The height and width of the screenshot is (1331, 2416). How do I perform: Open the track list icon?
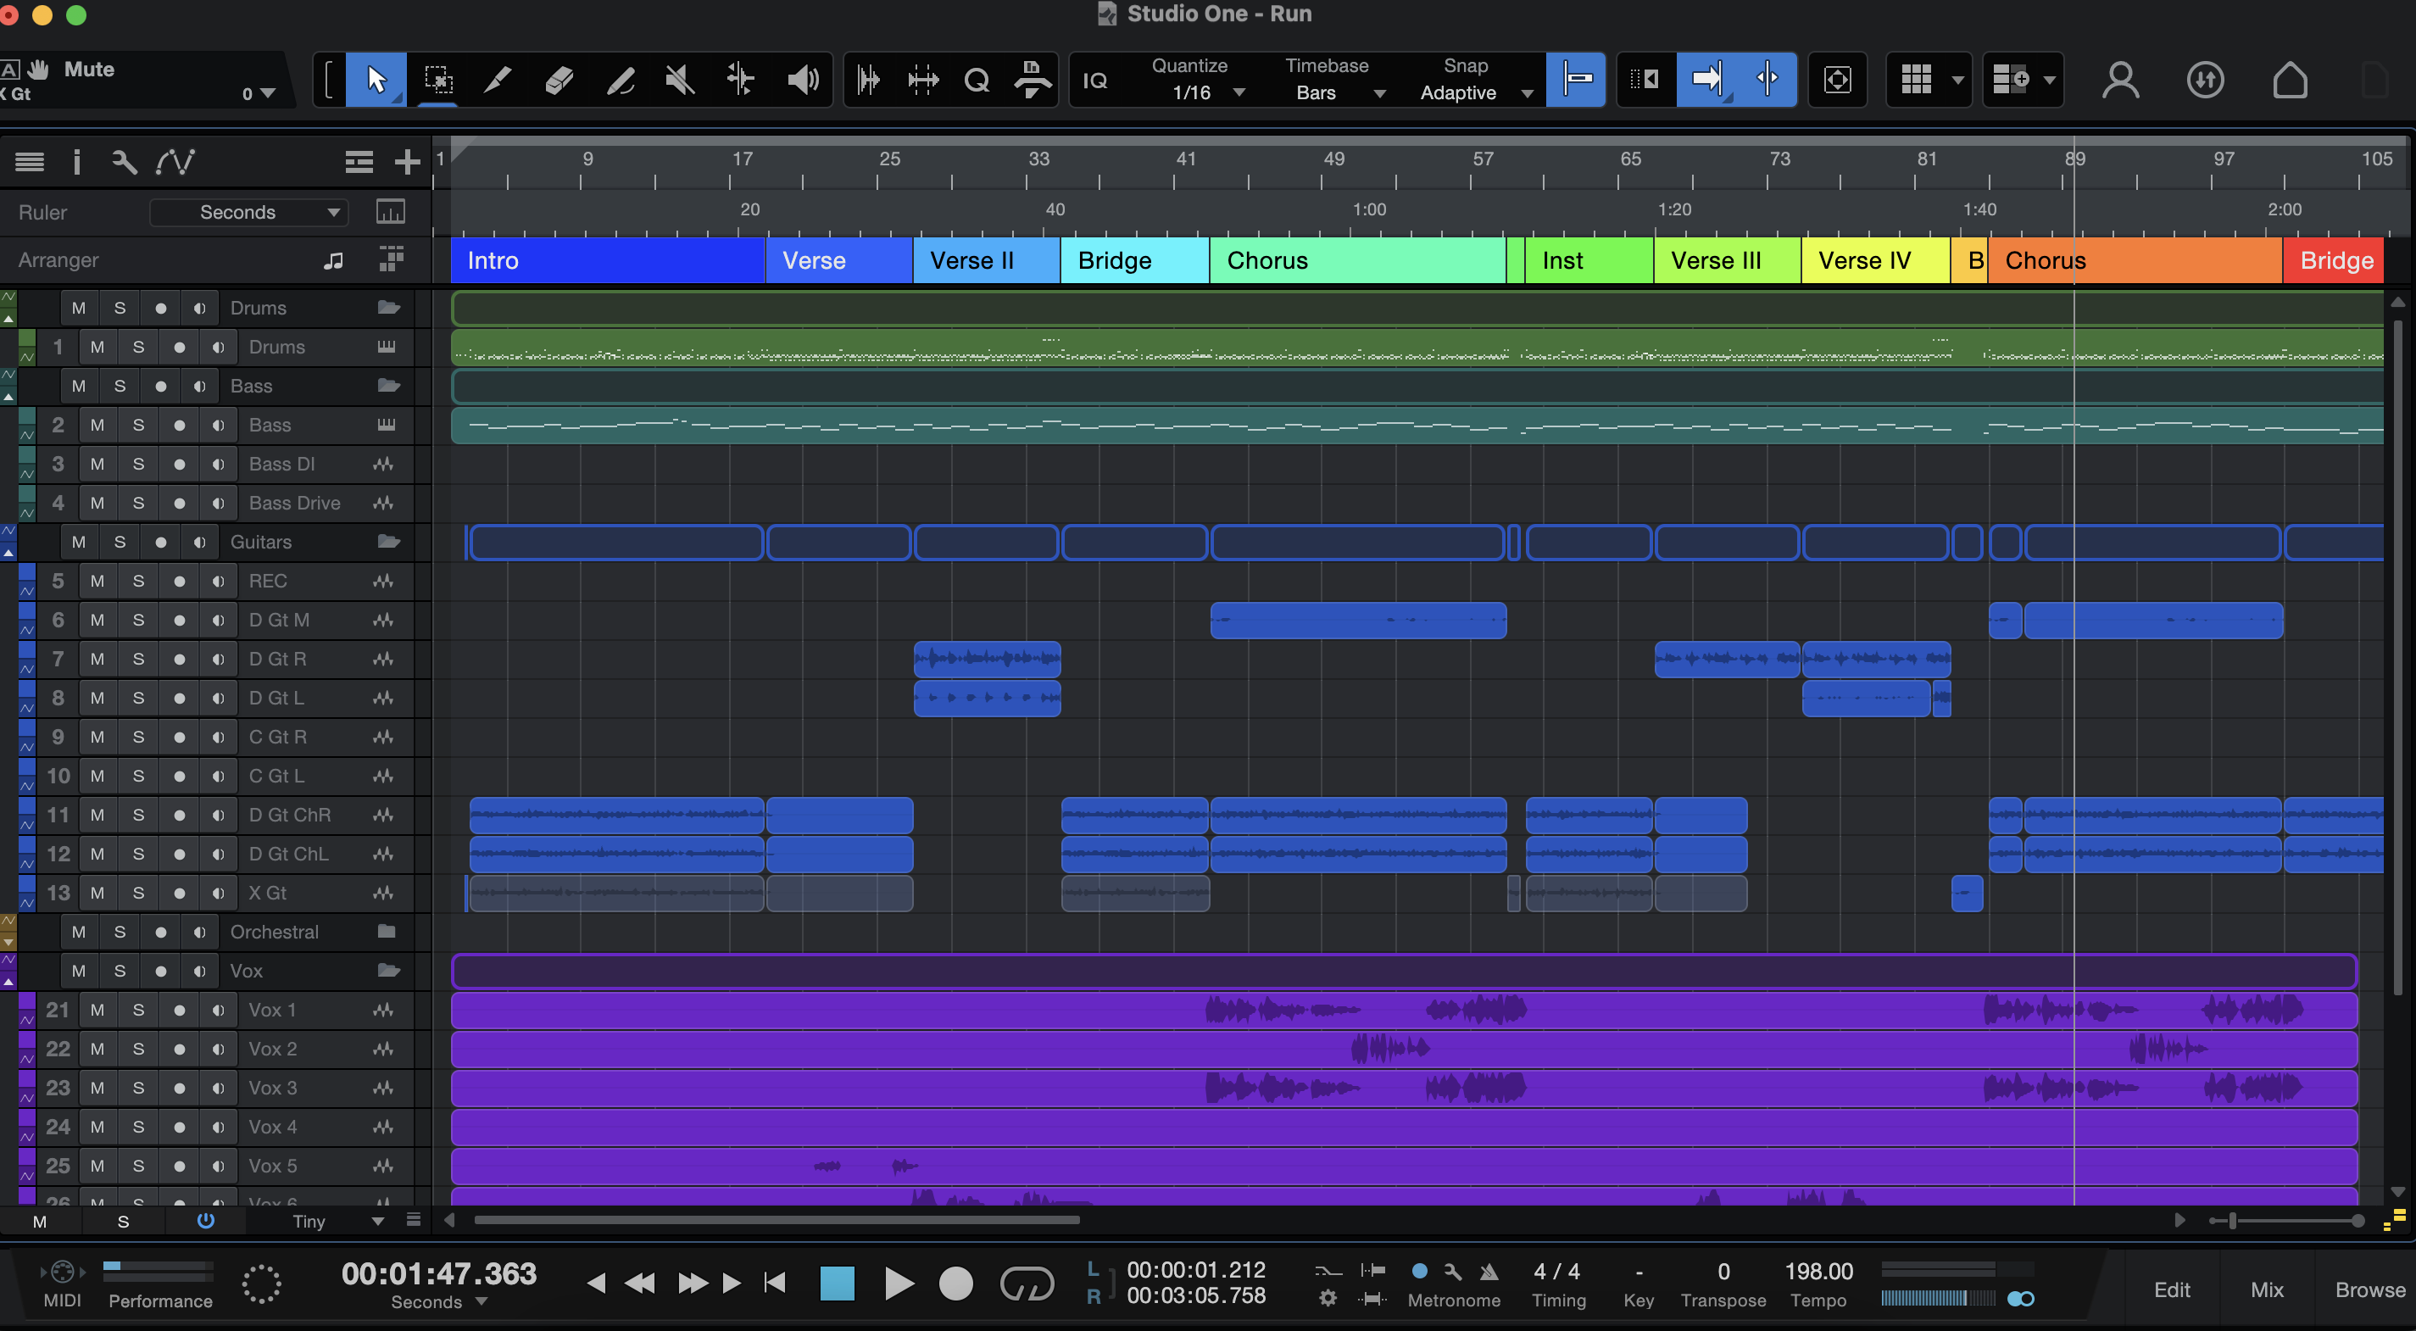click(30, 162)
